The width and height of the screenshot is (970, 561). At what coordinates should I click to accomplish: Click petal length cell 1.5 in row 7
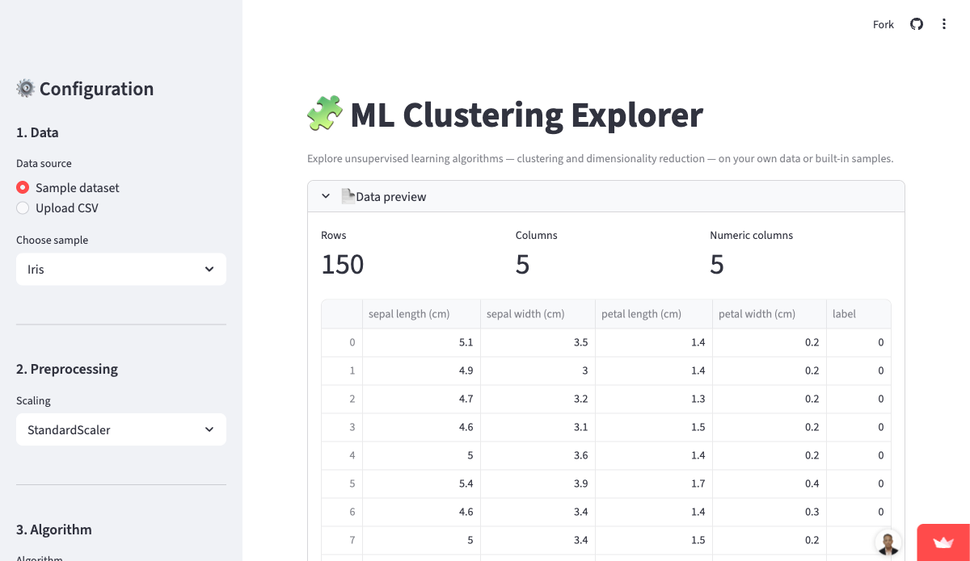click(x=653, y=540)
